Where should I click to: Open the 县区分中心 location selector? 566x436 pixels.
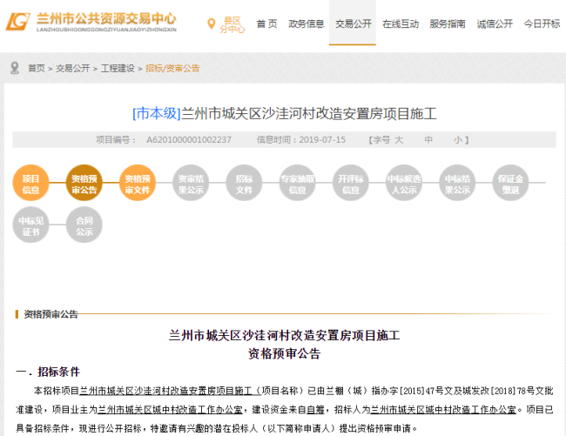(230, 24)
